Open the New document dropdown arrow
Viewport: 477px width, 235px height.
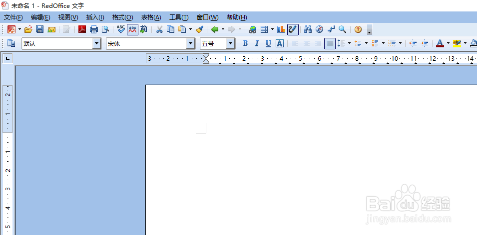click(20, 29)
